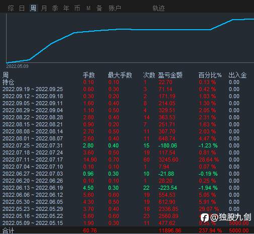Select week row 2022.05.23 ~ 2022.05.29
Screen dimensions: 254x234
(x=33, y=209)
